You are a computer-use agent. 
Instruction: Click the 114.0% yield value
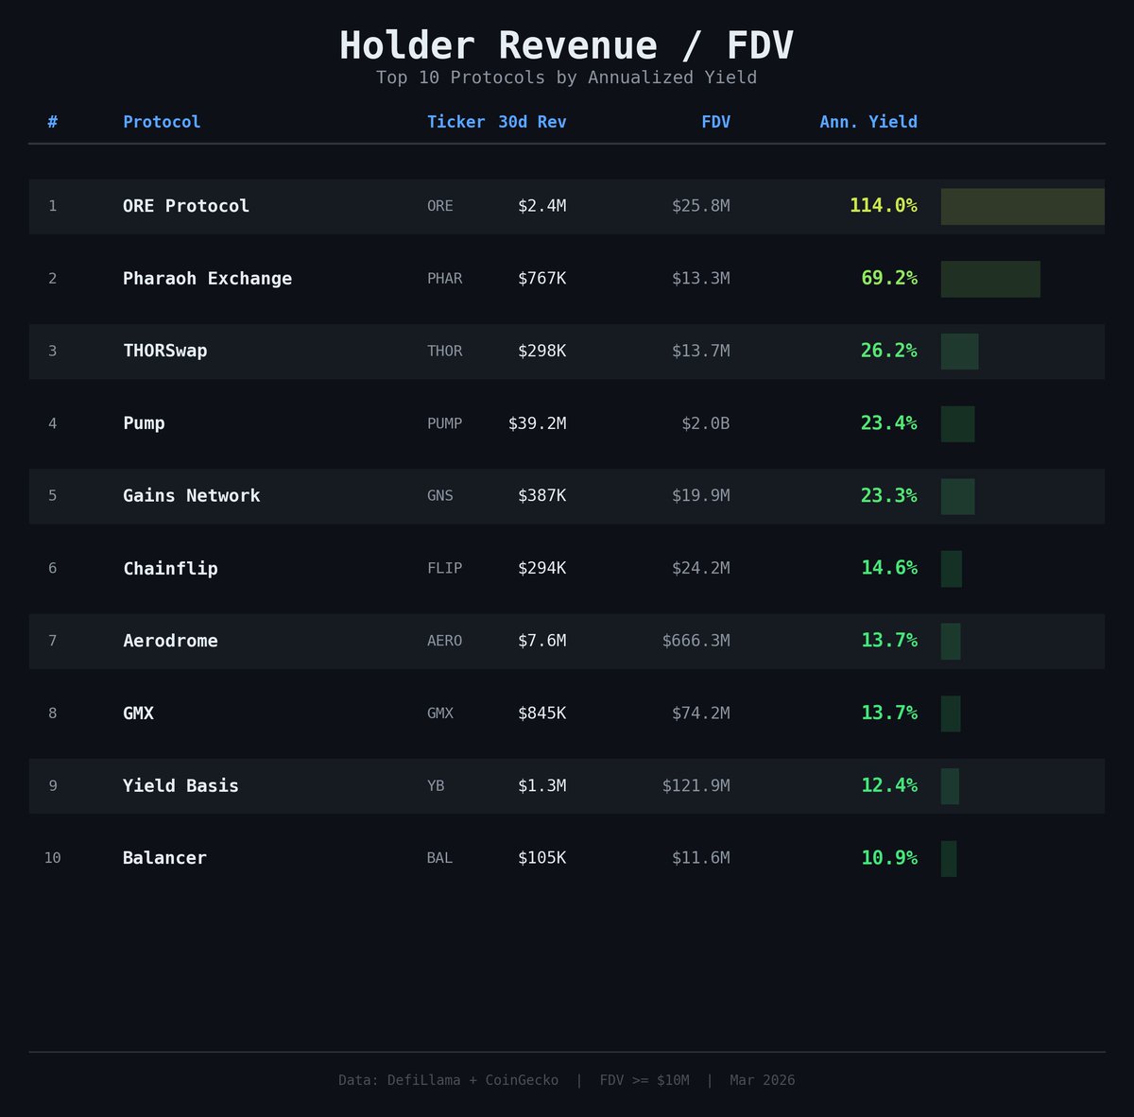point(883,206)
